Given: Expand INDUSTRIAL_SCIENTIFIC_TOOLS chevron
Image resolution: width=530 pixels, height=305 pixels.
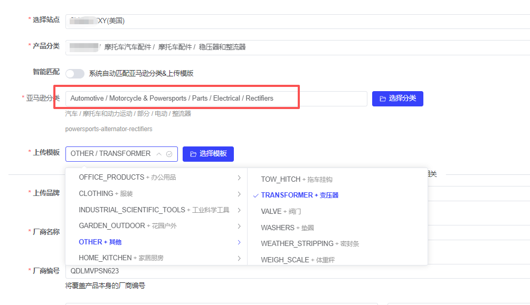Looking at the screenshot, I should [239, 210].
